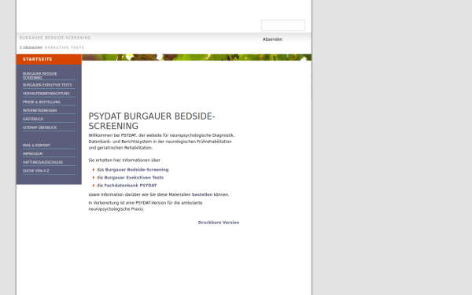The image size is (472, 295).
Task: Click Burgauer Exekutive Tests header link
Action: click(x=52, y=47)
